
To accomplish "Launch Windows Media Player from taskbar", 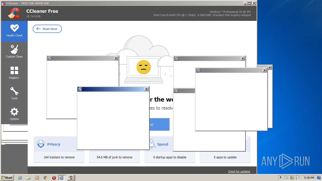I will coord(37,178).
